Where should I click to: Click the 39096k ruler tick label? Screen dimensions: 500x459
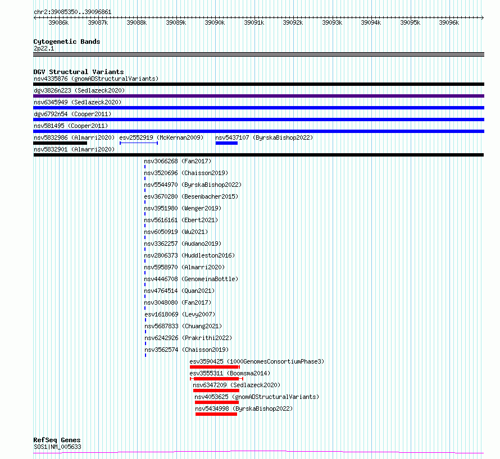coord(449,23)
